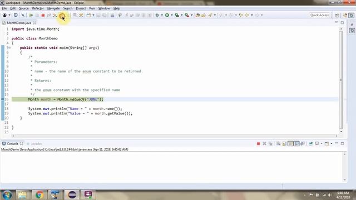This screenshot has height=200, width=356.
Task: Open the dropdown arrow next to the Debug icon
Action: pos(162,15)
